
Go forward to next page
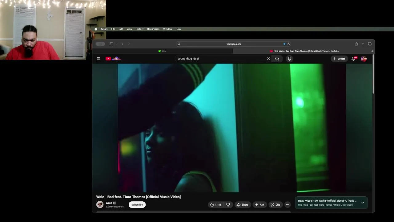[x=129, y=44]
